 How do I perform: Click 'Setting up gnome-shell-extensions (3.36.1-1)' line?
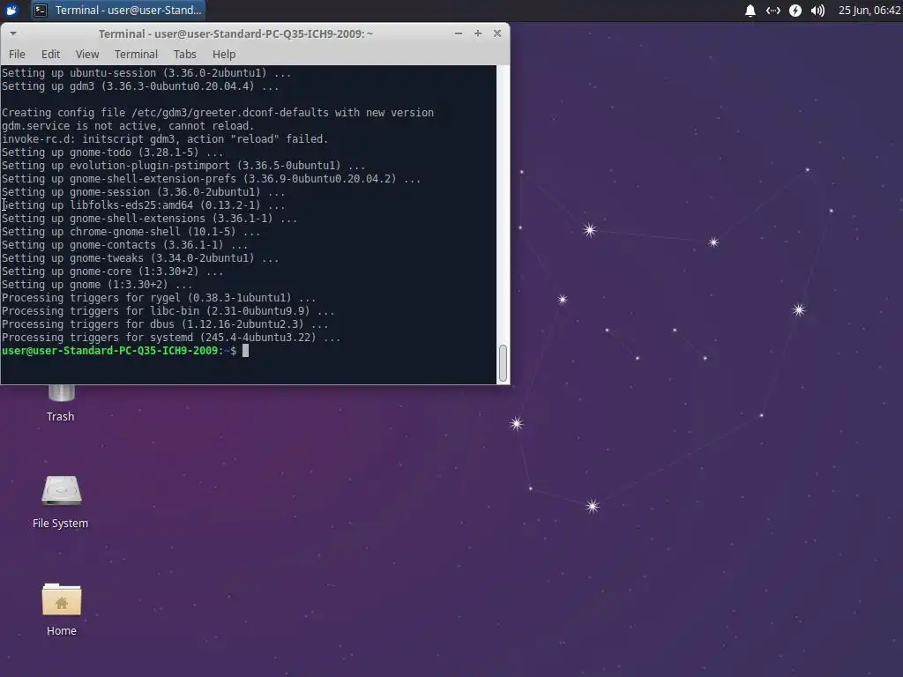149,219
